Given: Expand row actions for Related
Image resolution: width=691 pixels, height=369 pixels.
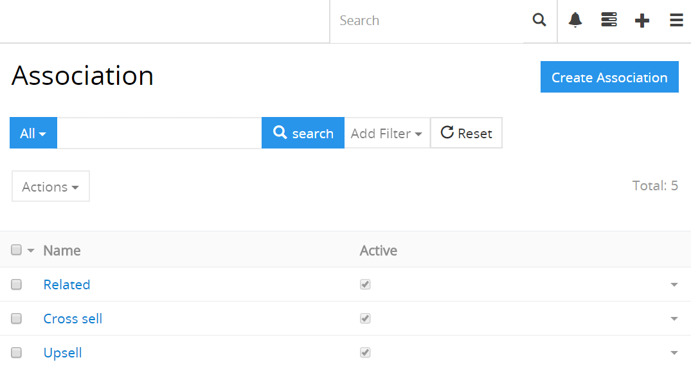Looking at the screenshot, I should pos(674,285).
